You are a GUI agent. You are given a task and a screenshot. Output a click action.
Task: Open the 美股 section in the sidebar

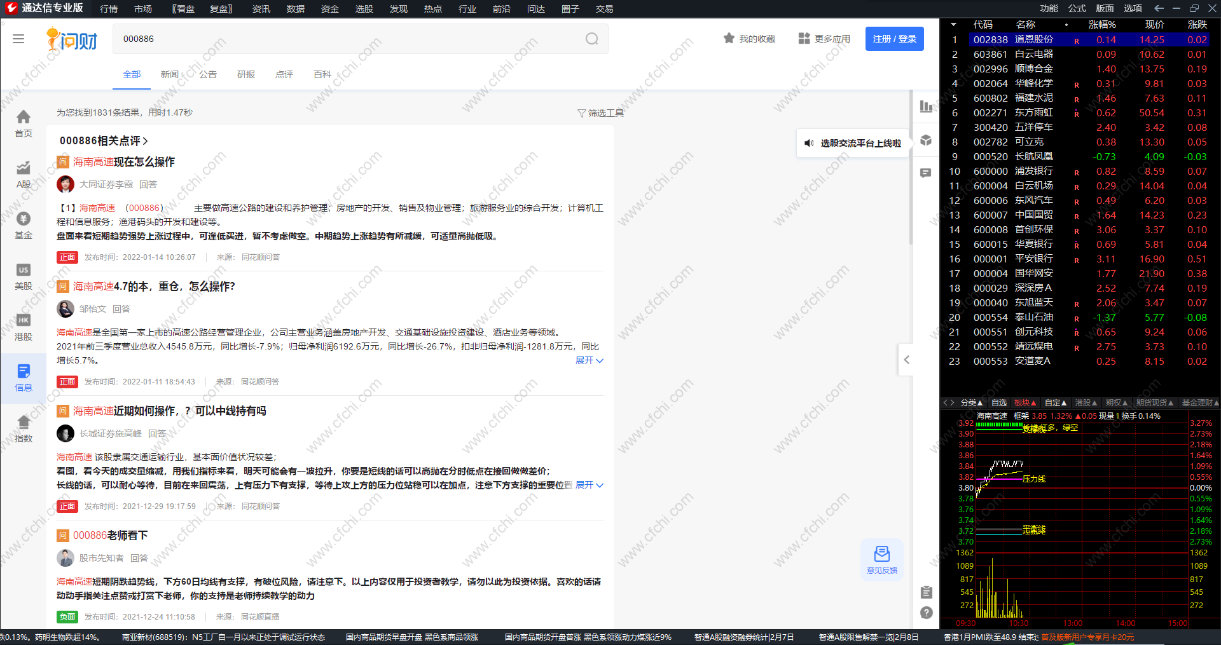click(x=24, y=276)
